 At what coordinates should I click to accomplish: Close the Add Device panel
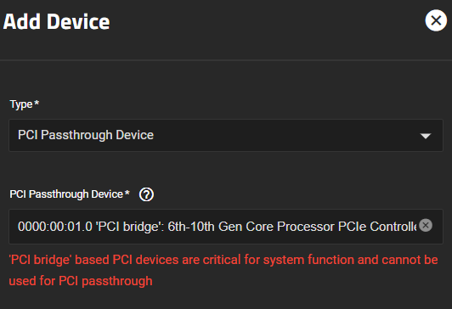(436, 20)
